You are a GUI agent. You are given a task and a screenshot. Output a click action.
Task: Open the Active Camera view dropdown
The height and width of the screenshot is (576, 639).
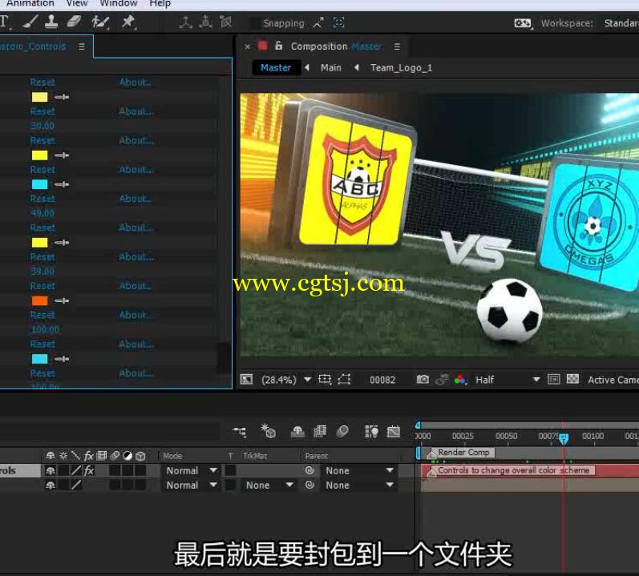[613, 380]
